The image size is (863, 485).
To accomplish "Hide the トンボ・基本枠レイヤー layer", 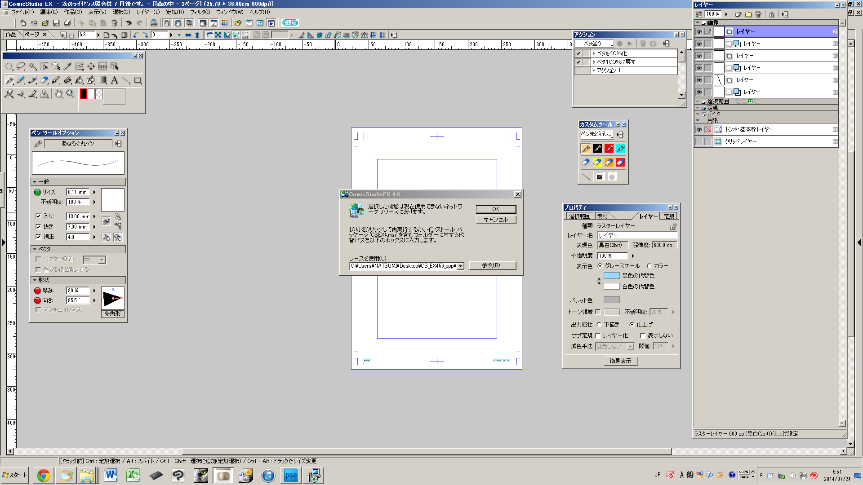I will [x=699, y=129].
